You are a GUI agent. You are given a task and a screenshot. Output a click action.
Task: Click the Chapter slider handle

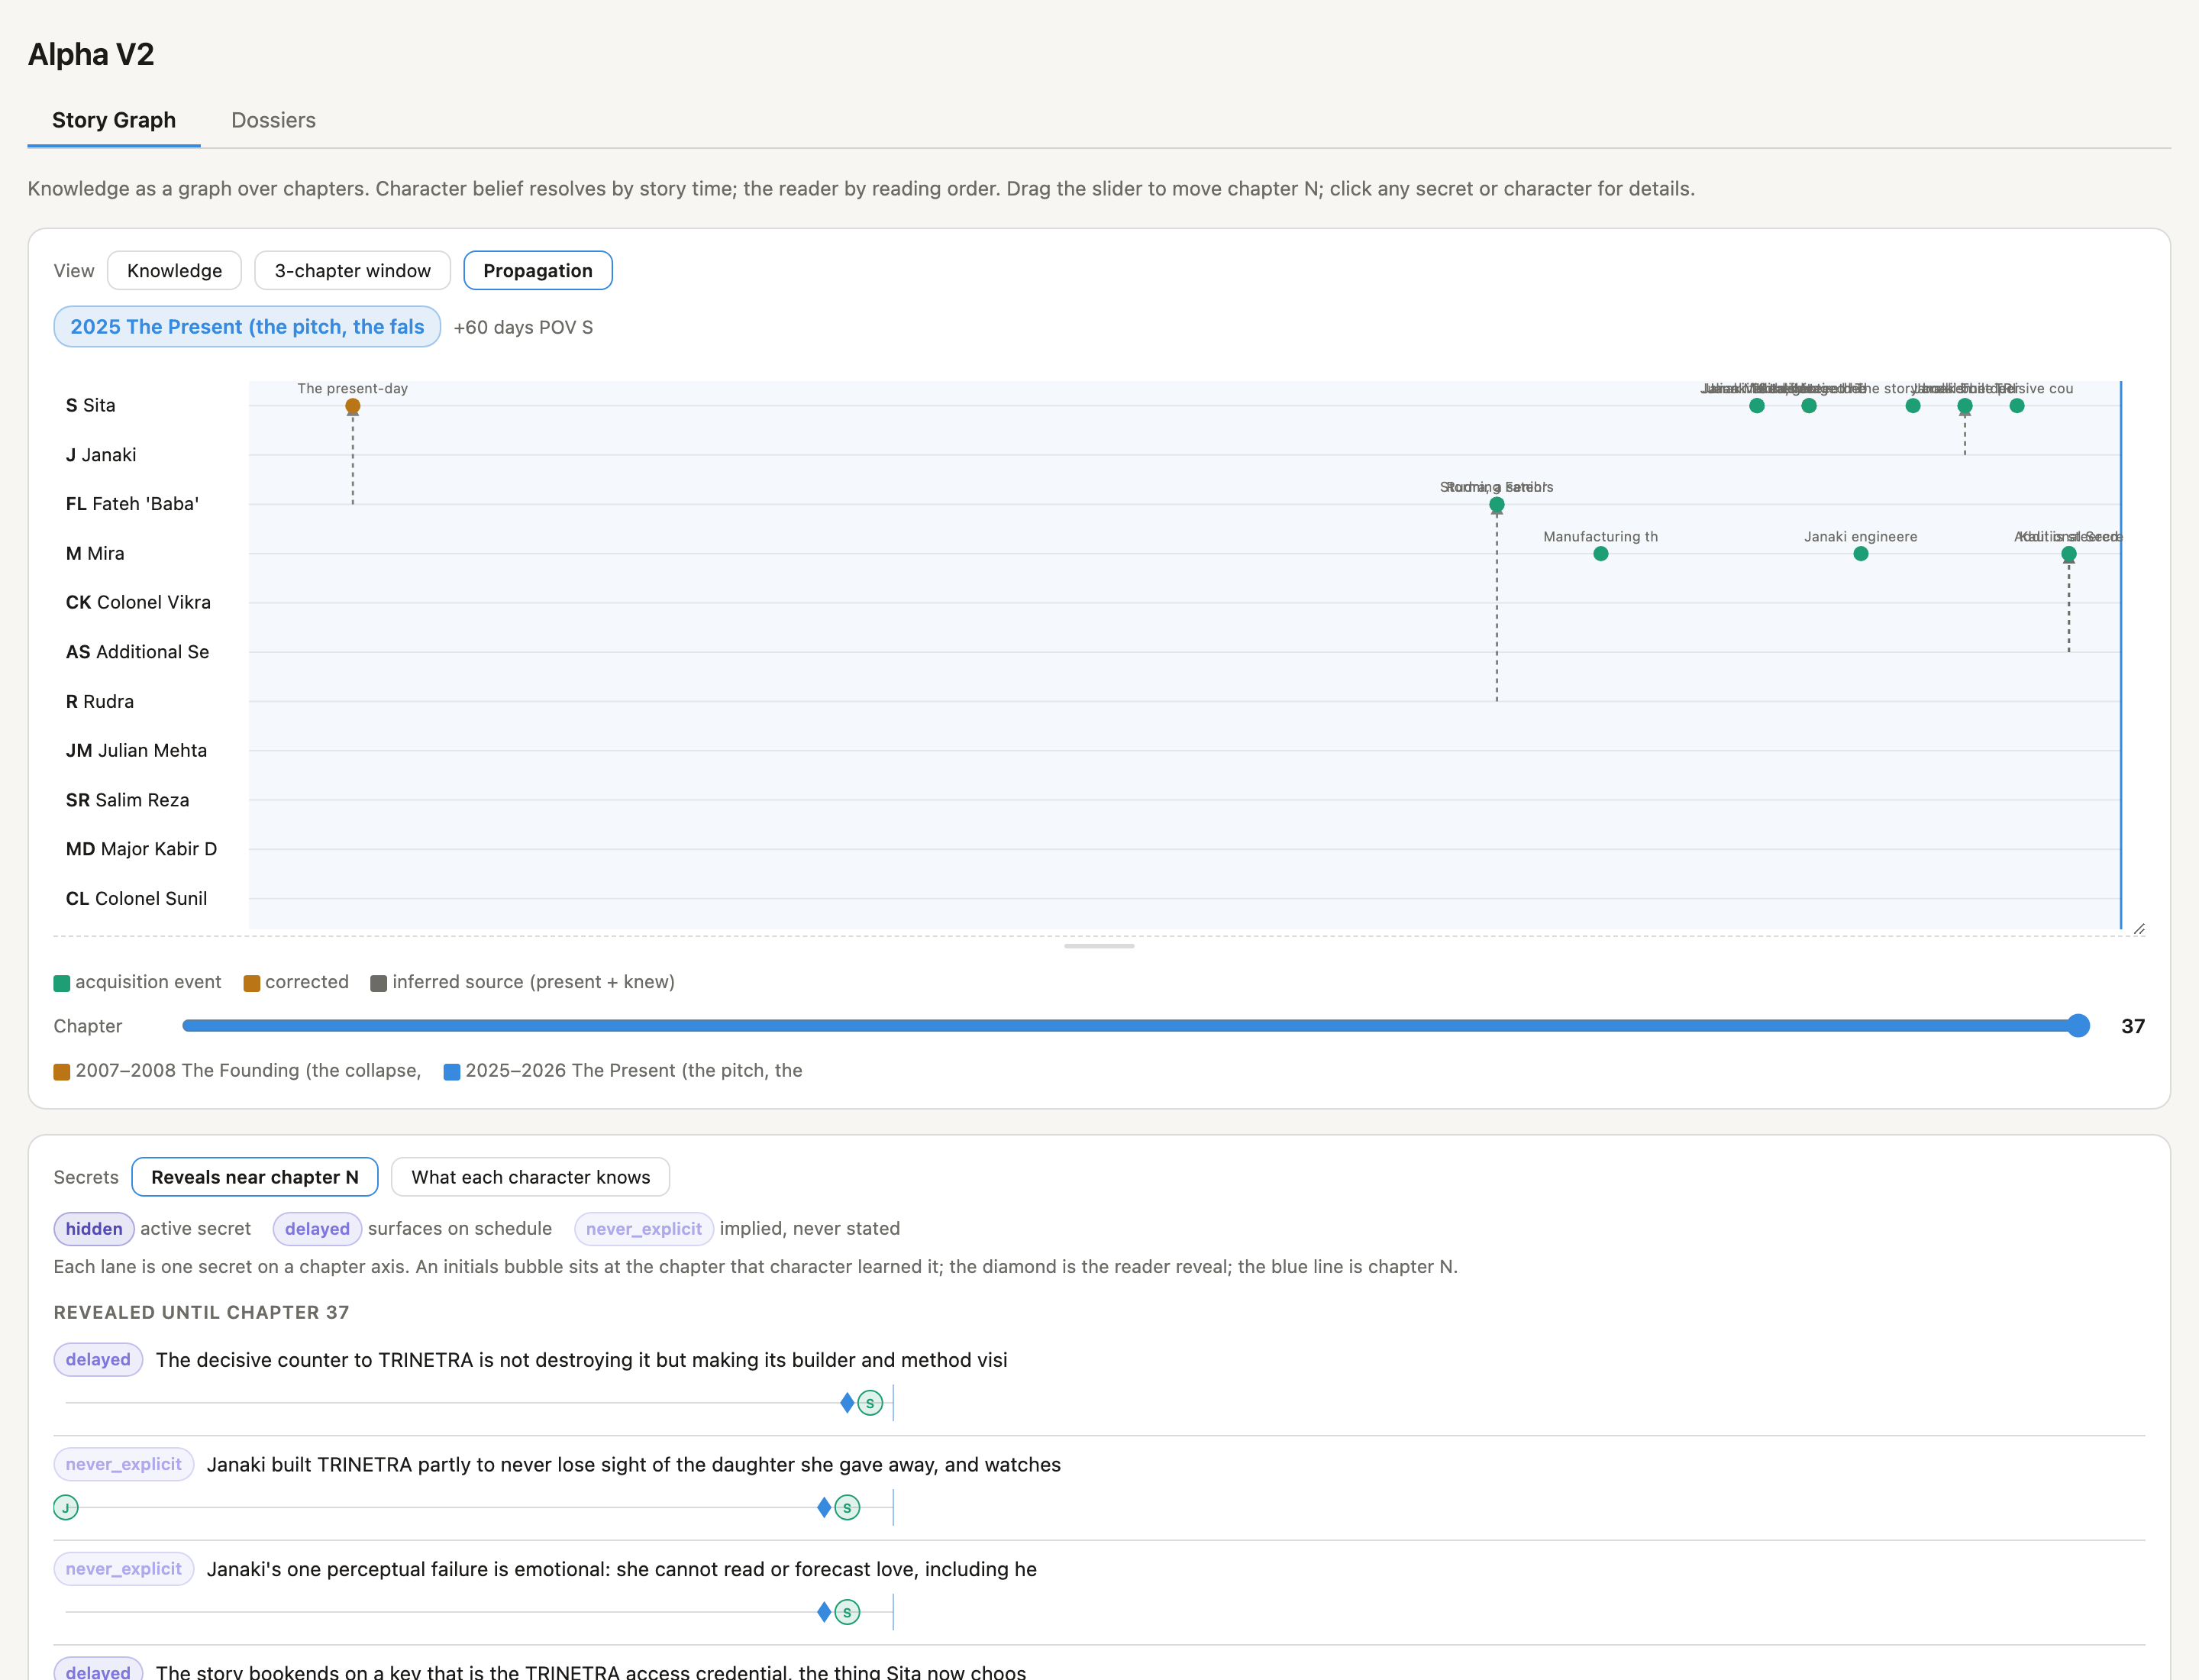click(x=2078, y=1026)
